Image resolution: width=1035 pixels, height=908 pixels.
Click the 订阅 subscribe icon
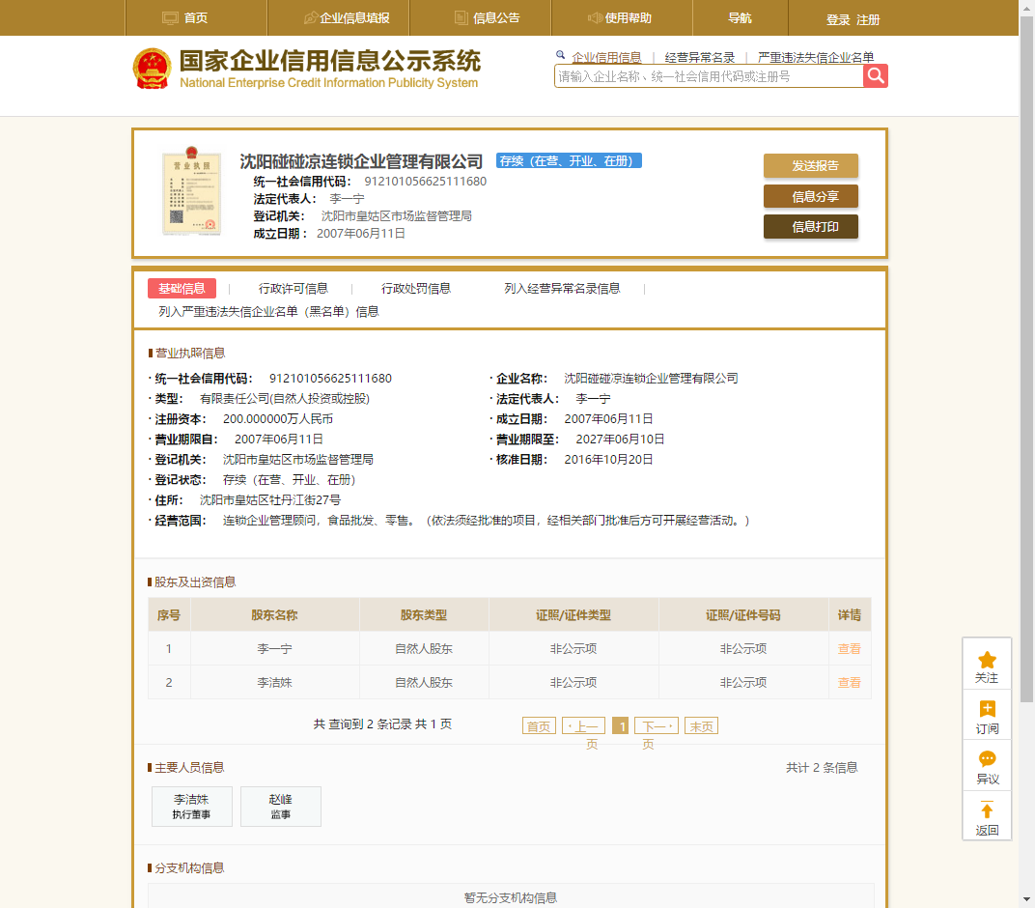(x=987, y=710)
